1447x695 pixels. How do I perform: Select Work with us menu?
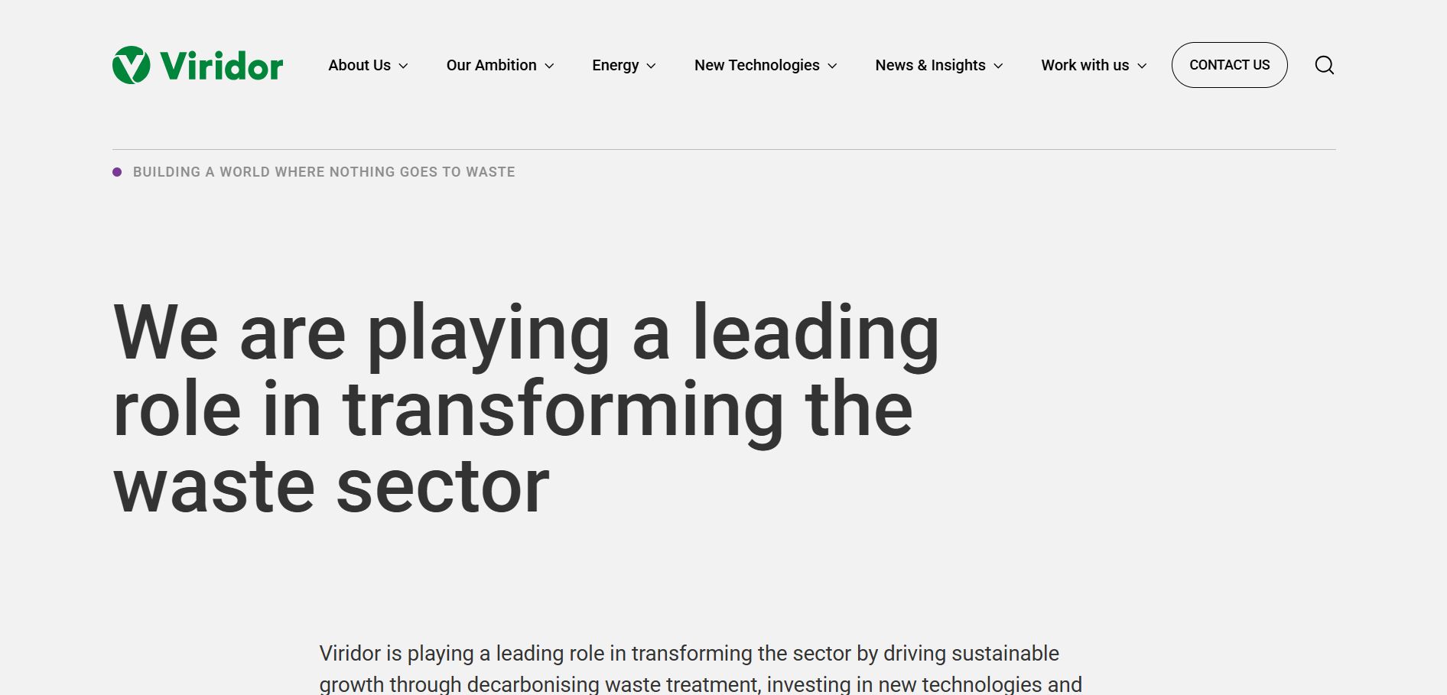1084,65
